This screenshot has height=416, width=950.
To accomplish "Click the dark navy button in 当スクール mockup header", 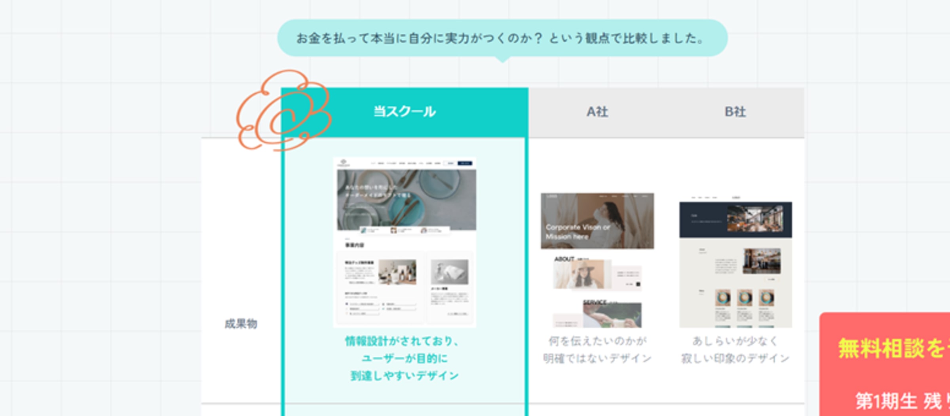I will (x=464, y=163).
